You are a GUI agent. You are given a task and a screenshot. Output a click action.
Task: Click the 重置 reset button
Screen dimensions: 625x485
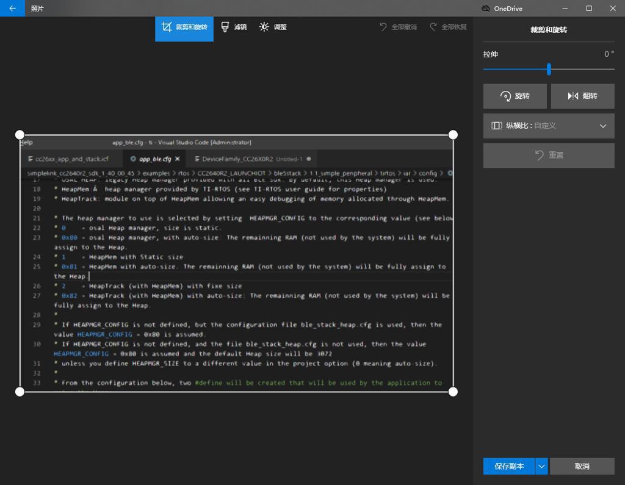(x=549, y=156)
